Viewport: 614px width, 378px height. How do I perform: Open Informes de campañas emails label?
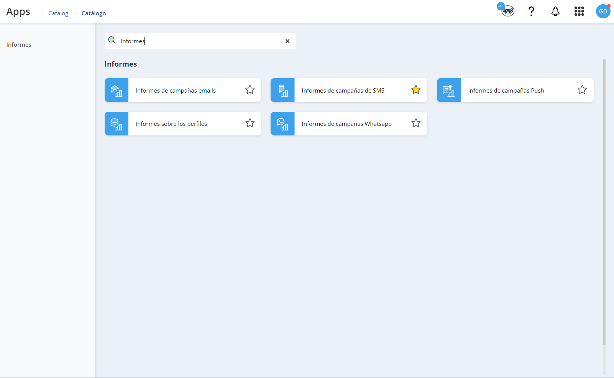pyautogui.click(x=176, y=91)
